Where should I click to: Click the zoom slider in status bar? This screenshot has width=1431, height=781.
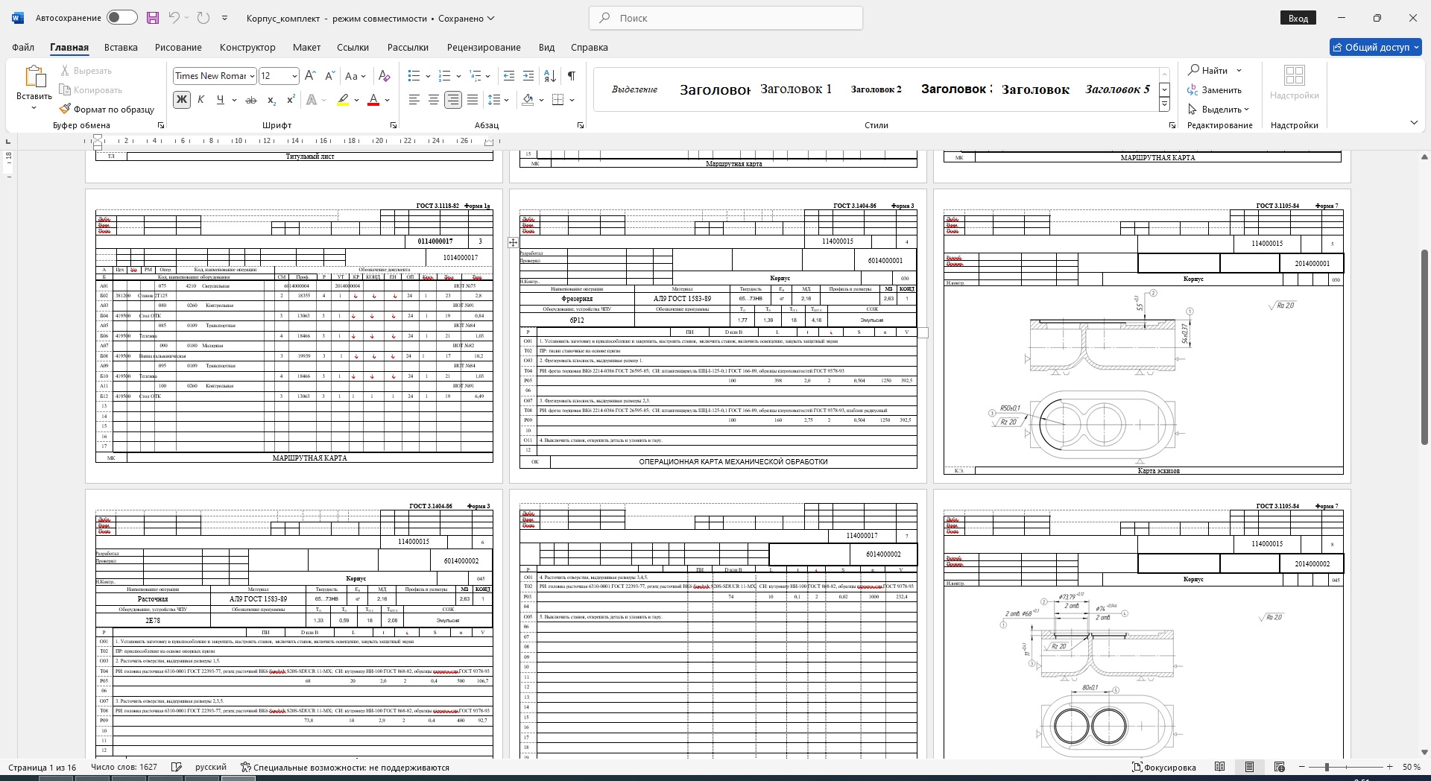point(1327,767)
